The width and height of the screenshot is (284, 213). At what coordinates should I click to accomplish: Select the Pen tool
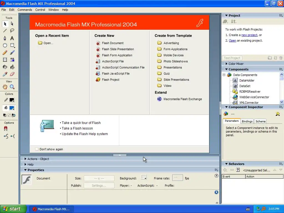click(5, 38)
